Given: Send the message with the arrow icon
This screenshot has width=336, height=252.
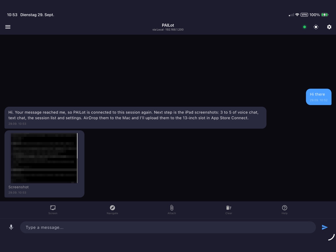Looking at the screenshot, I should 325,227.
